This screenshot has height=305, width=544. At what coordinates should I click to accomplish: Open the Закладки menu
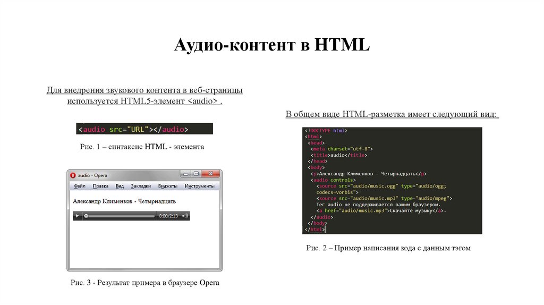141,186
